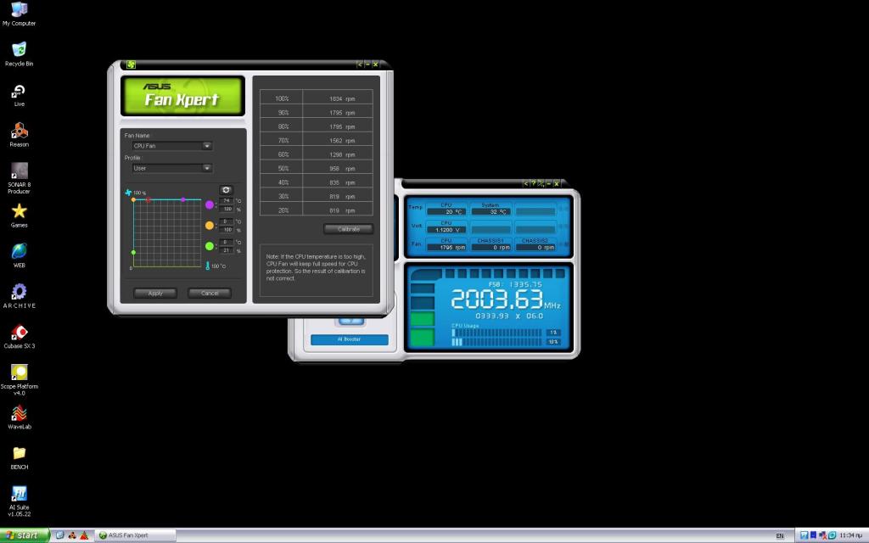Viewport: 869px width, 543px height.
Task: Click the red node on fan curve graph
Action: 148,199
